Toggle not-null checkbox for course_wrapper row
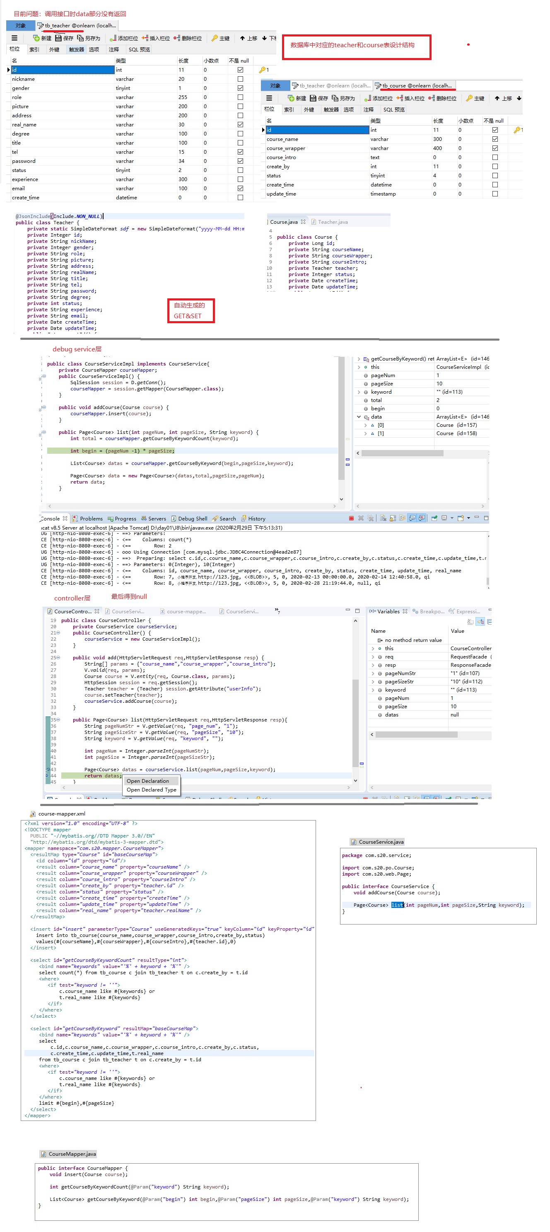Image resolution: width=550 pixels, height=1232 pixels. (495, 148)
